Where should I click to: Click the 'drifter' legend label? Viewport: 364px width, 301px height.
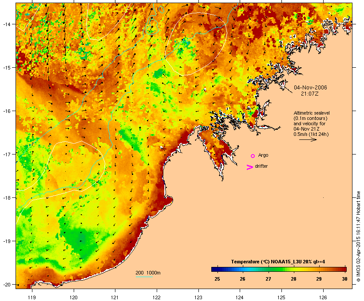261,166
